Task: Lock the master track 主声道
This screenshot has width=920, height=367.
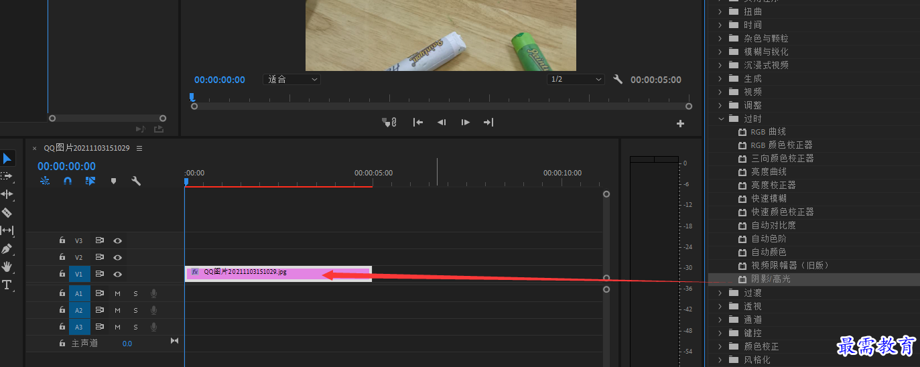Action: [x=62, y=343]
